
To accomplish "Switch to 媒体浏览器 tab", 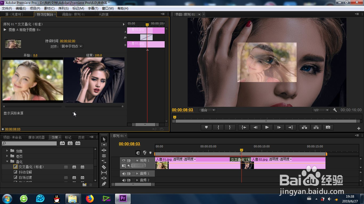I will click(x=36, y=137).
